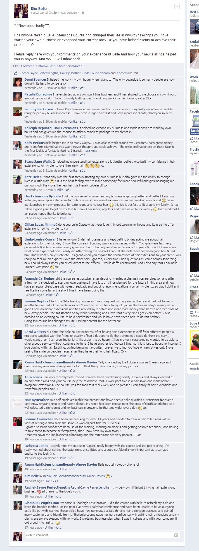This screenshot has height=551, width=199.
Task: Open Glamour-Lengths Hair profile link
Action: (42, 503)
